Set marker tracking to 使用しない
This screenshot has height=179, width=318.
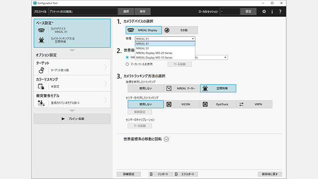click(146, 89)
